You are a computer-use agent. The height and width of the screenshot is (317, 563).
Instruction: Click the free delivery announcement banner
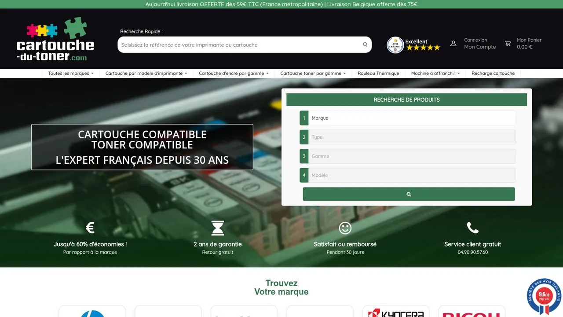[x=281, y=4]
